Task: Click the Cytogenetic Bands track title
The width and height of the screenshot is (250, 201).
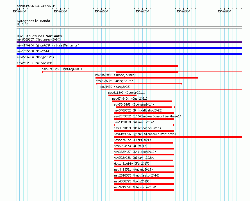Action: tap(33, 21)
